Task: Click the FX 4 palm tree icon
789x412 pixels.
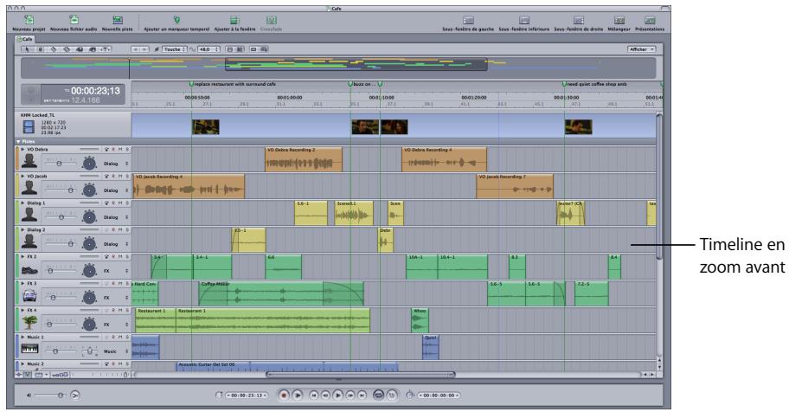Action: [29, 322]
